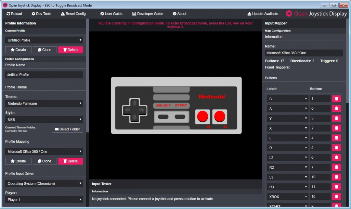Clone the Microsoft XBox 360 mapping
The height and width of the screenshot is (209, 351).
[45, 161]
